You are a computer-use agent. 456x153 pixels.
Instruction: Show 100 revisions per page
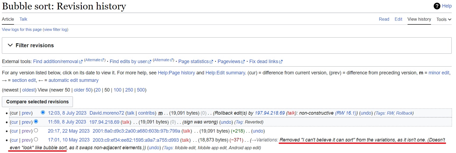click(118, 90)
